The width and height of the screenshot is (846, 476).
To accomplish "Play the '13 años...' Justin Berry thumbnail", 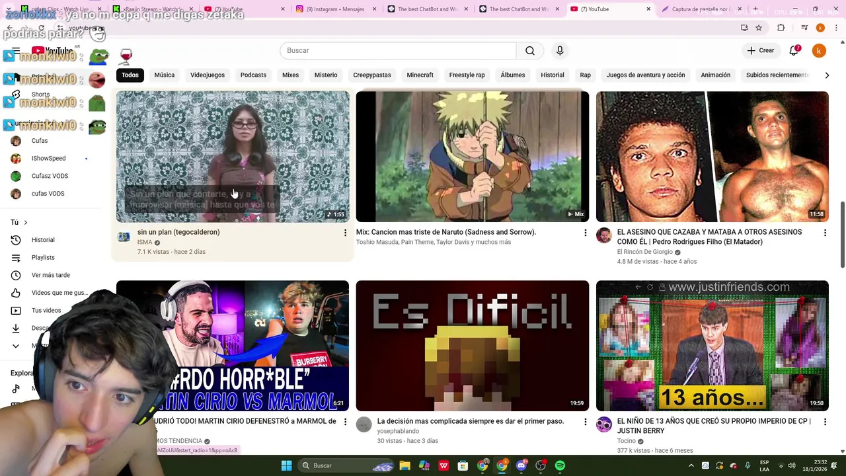I will click(x=712, y=346).
